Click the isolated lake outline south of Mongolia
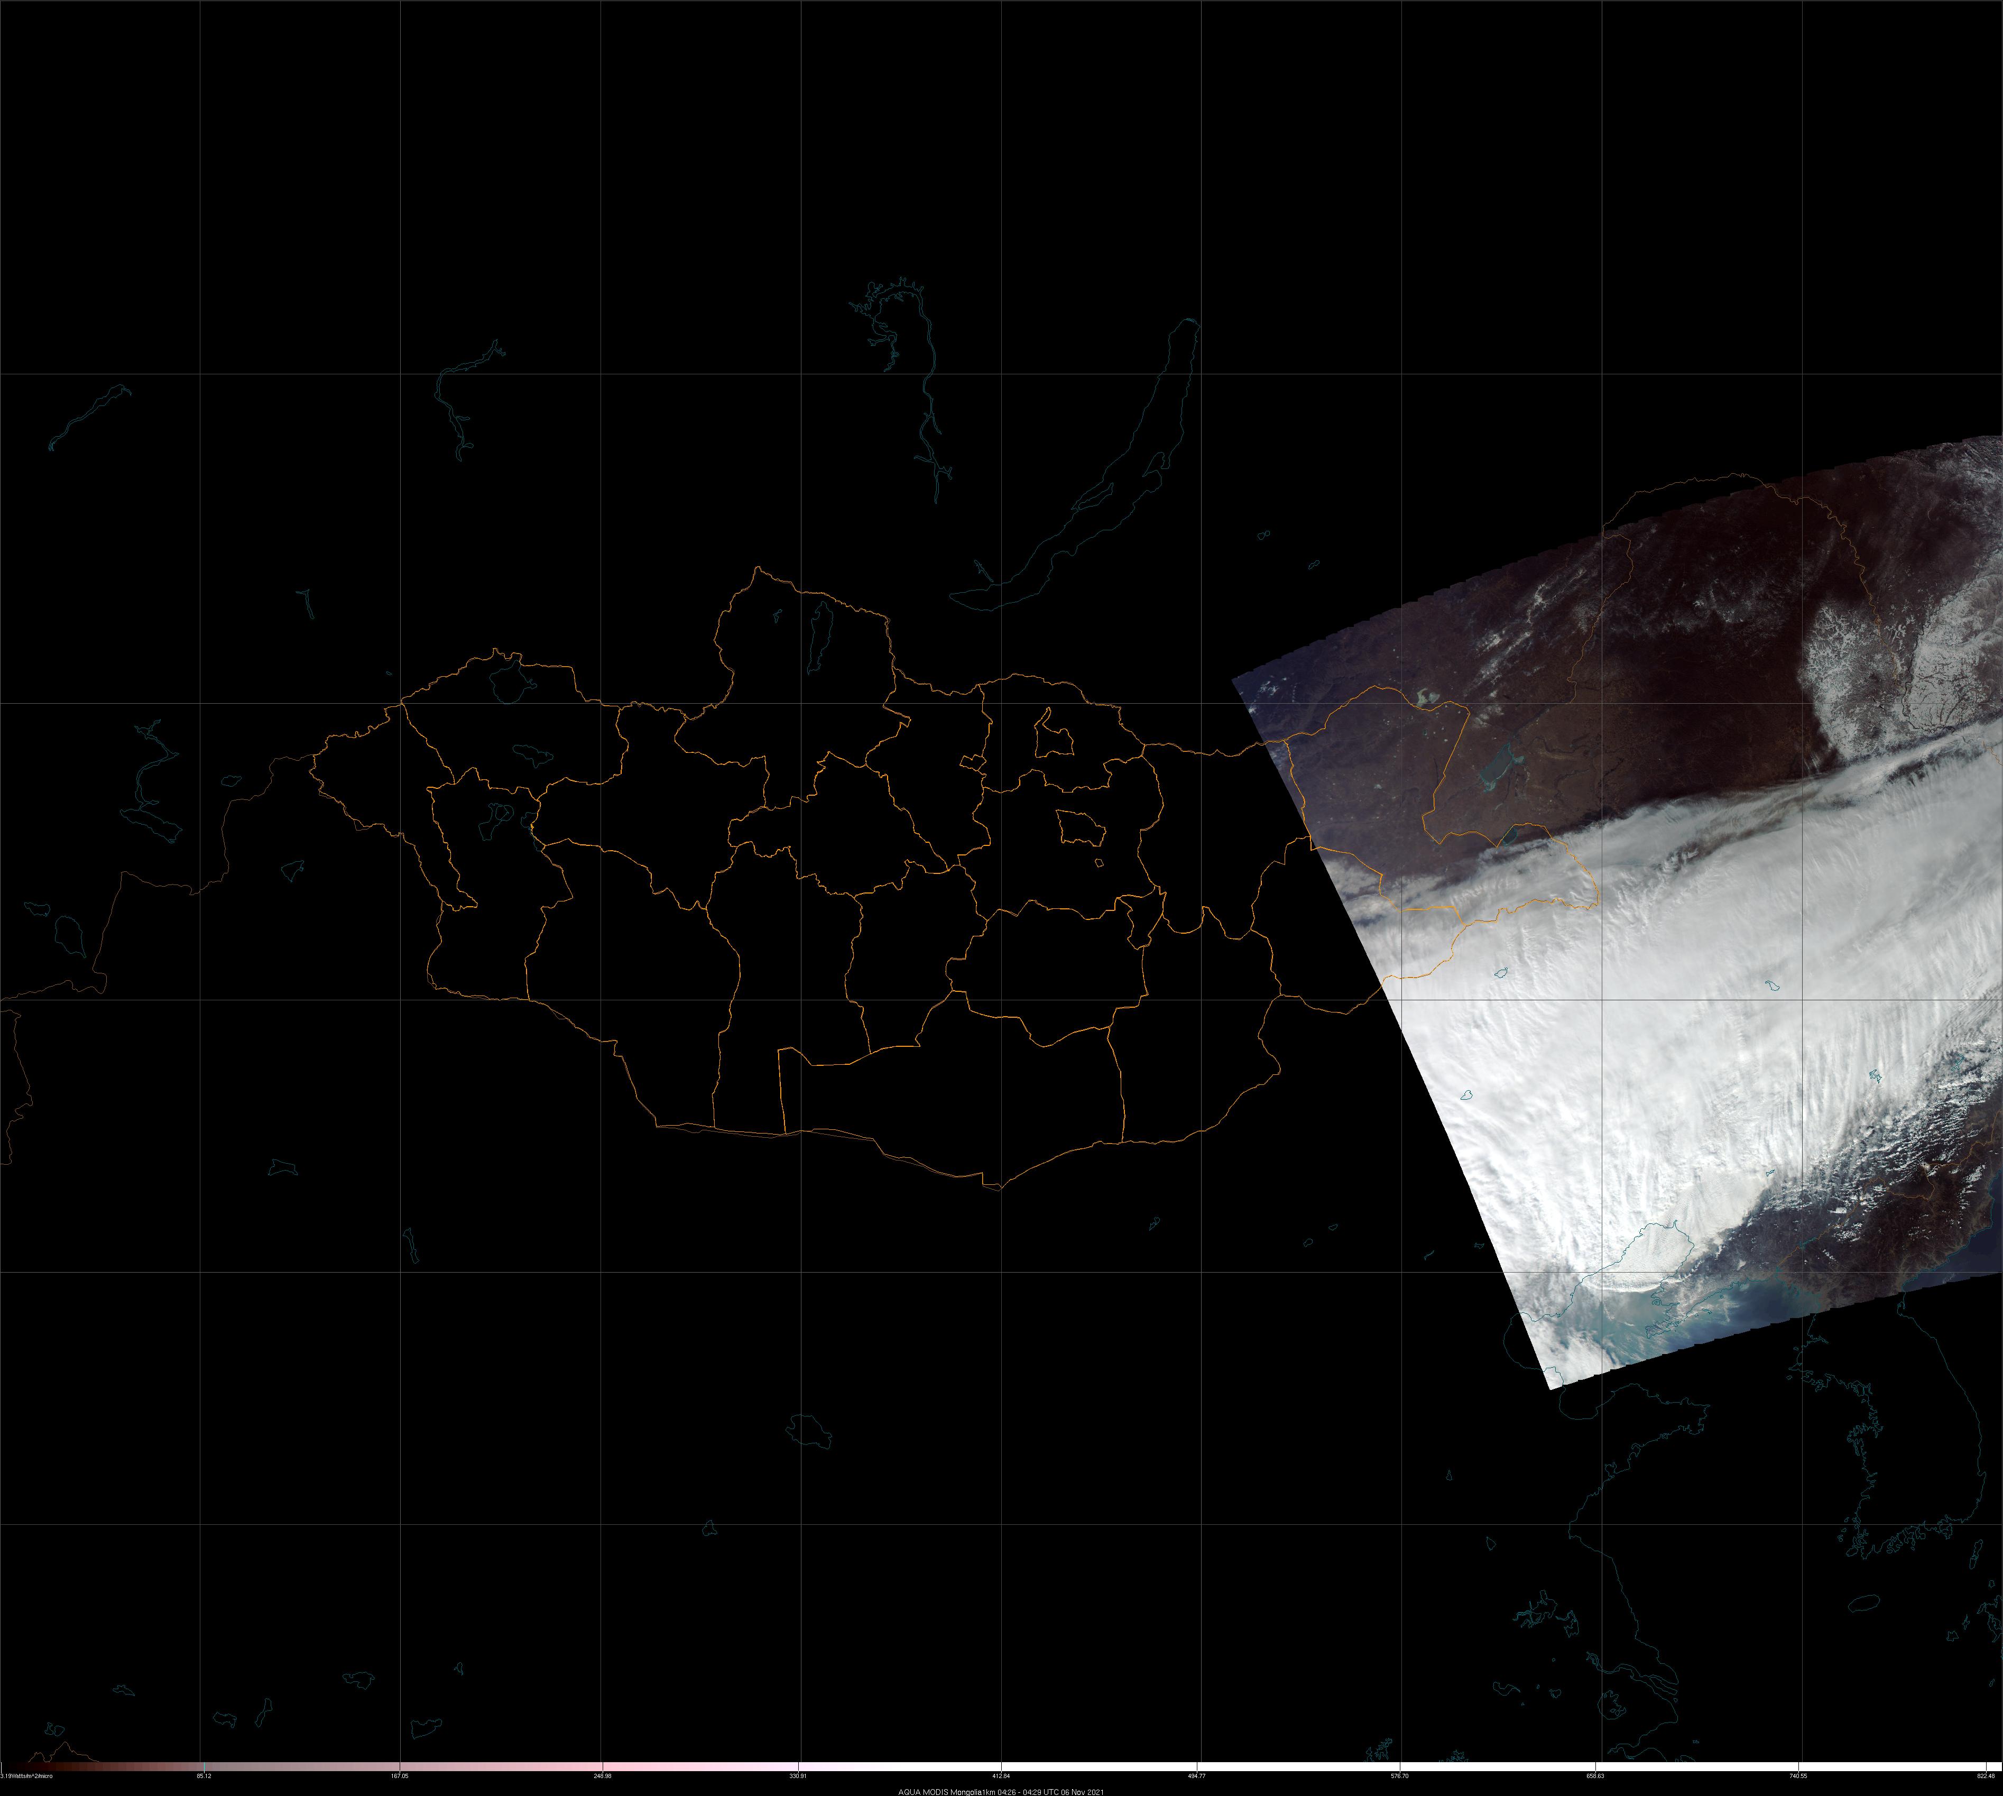 click(809, 1431)
